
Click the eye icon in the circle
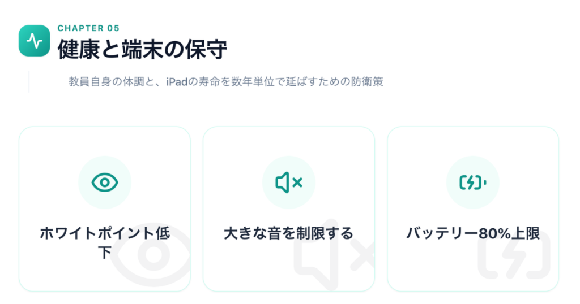coord(105,182)
